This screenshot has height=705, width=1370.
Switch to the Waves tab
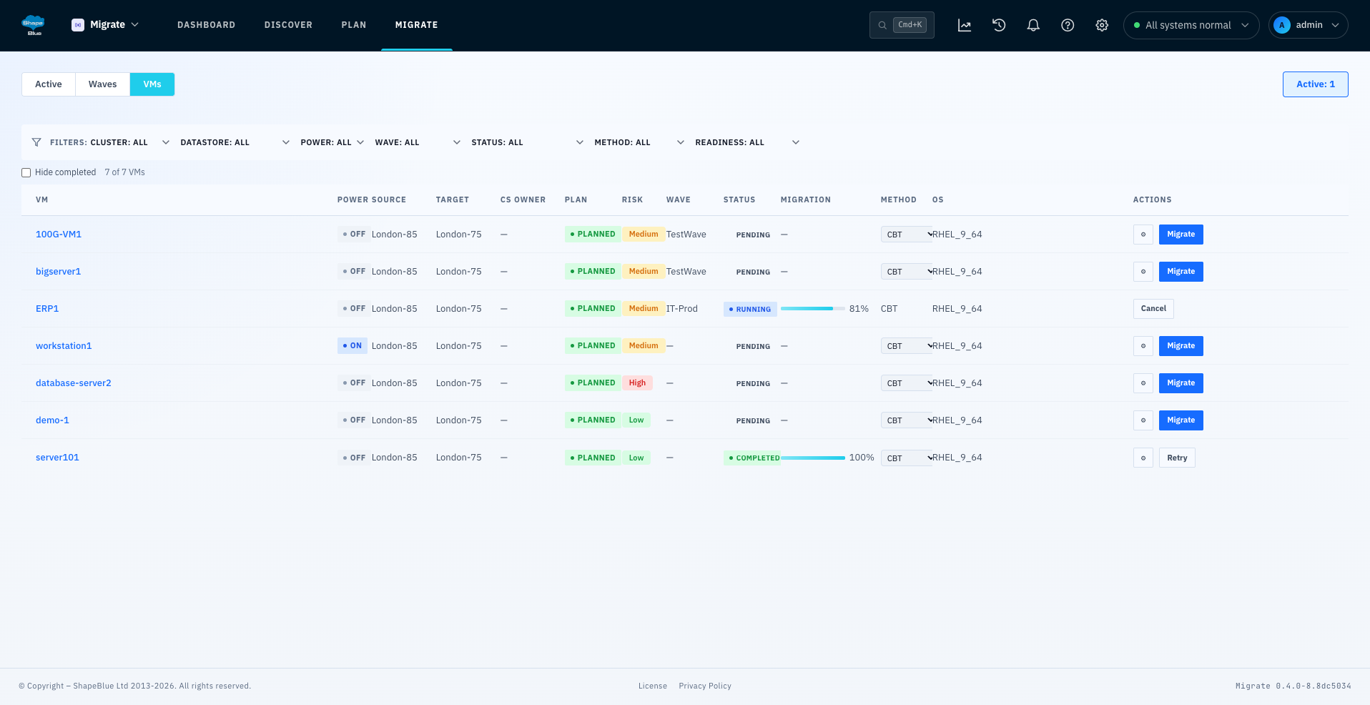coord(102,84)
